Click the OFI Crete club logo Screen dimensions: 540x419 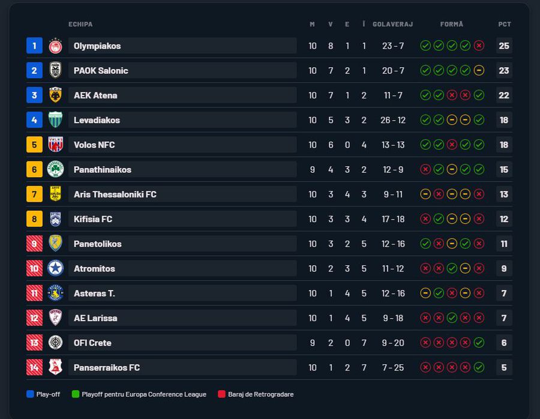tap(55, 343)
